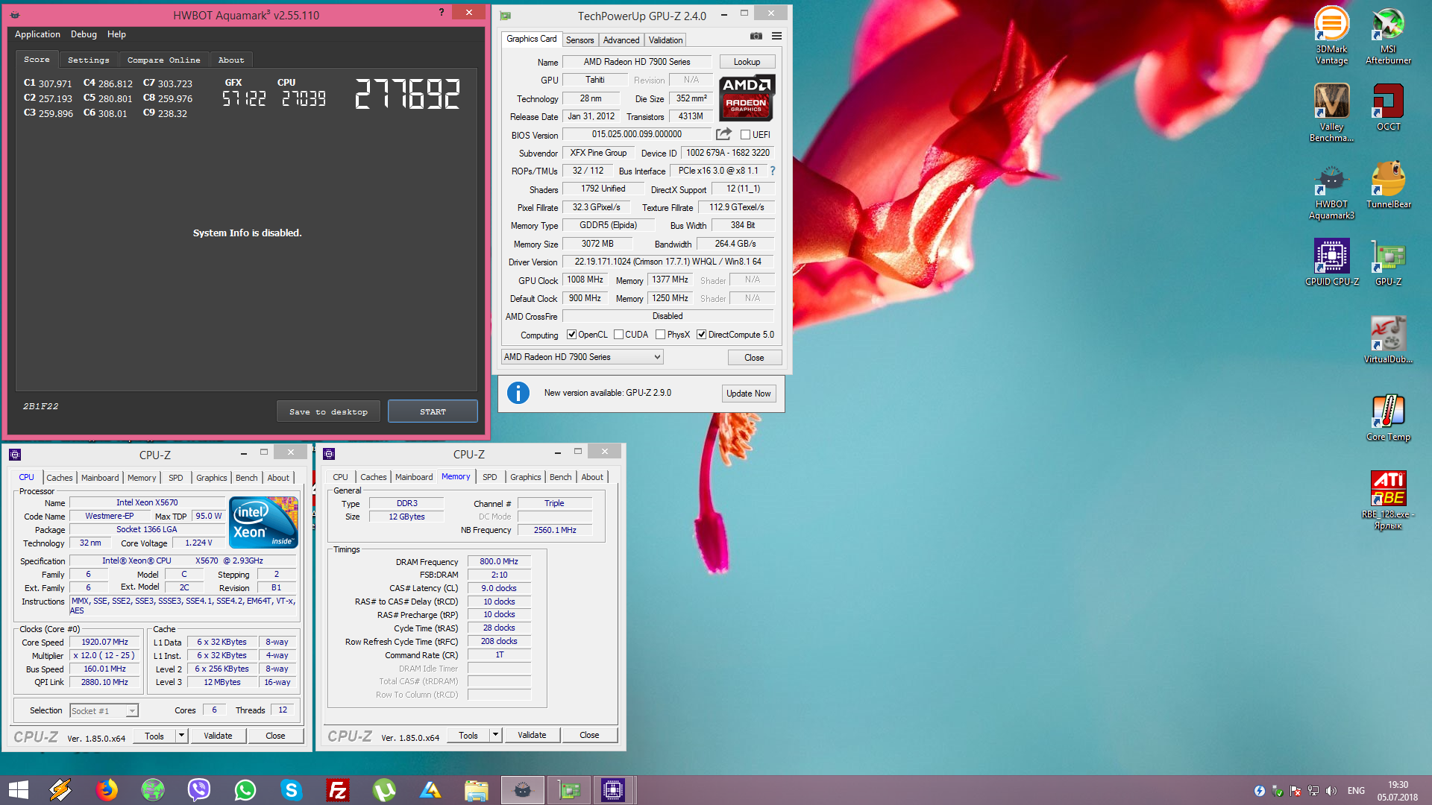
Task: Toggle DirectCompute 5.0 checkbox
Action: click(x=701, y=335)
